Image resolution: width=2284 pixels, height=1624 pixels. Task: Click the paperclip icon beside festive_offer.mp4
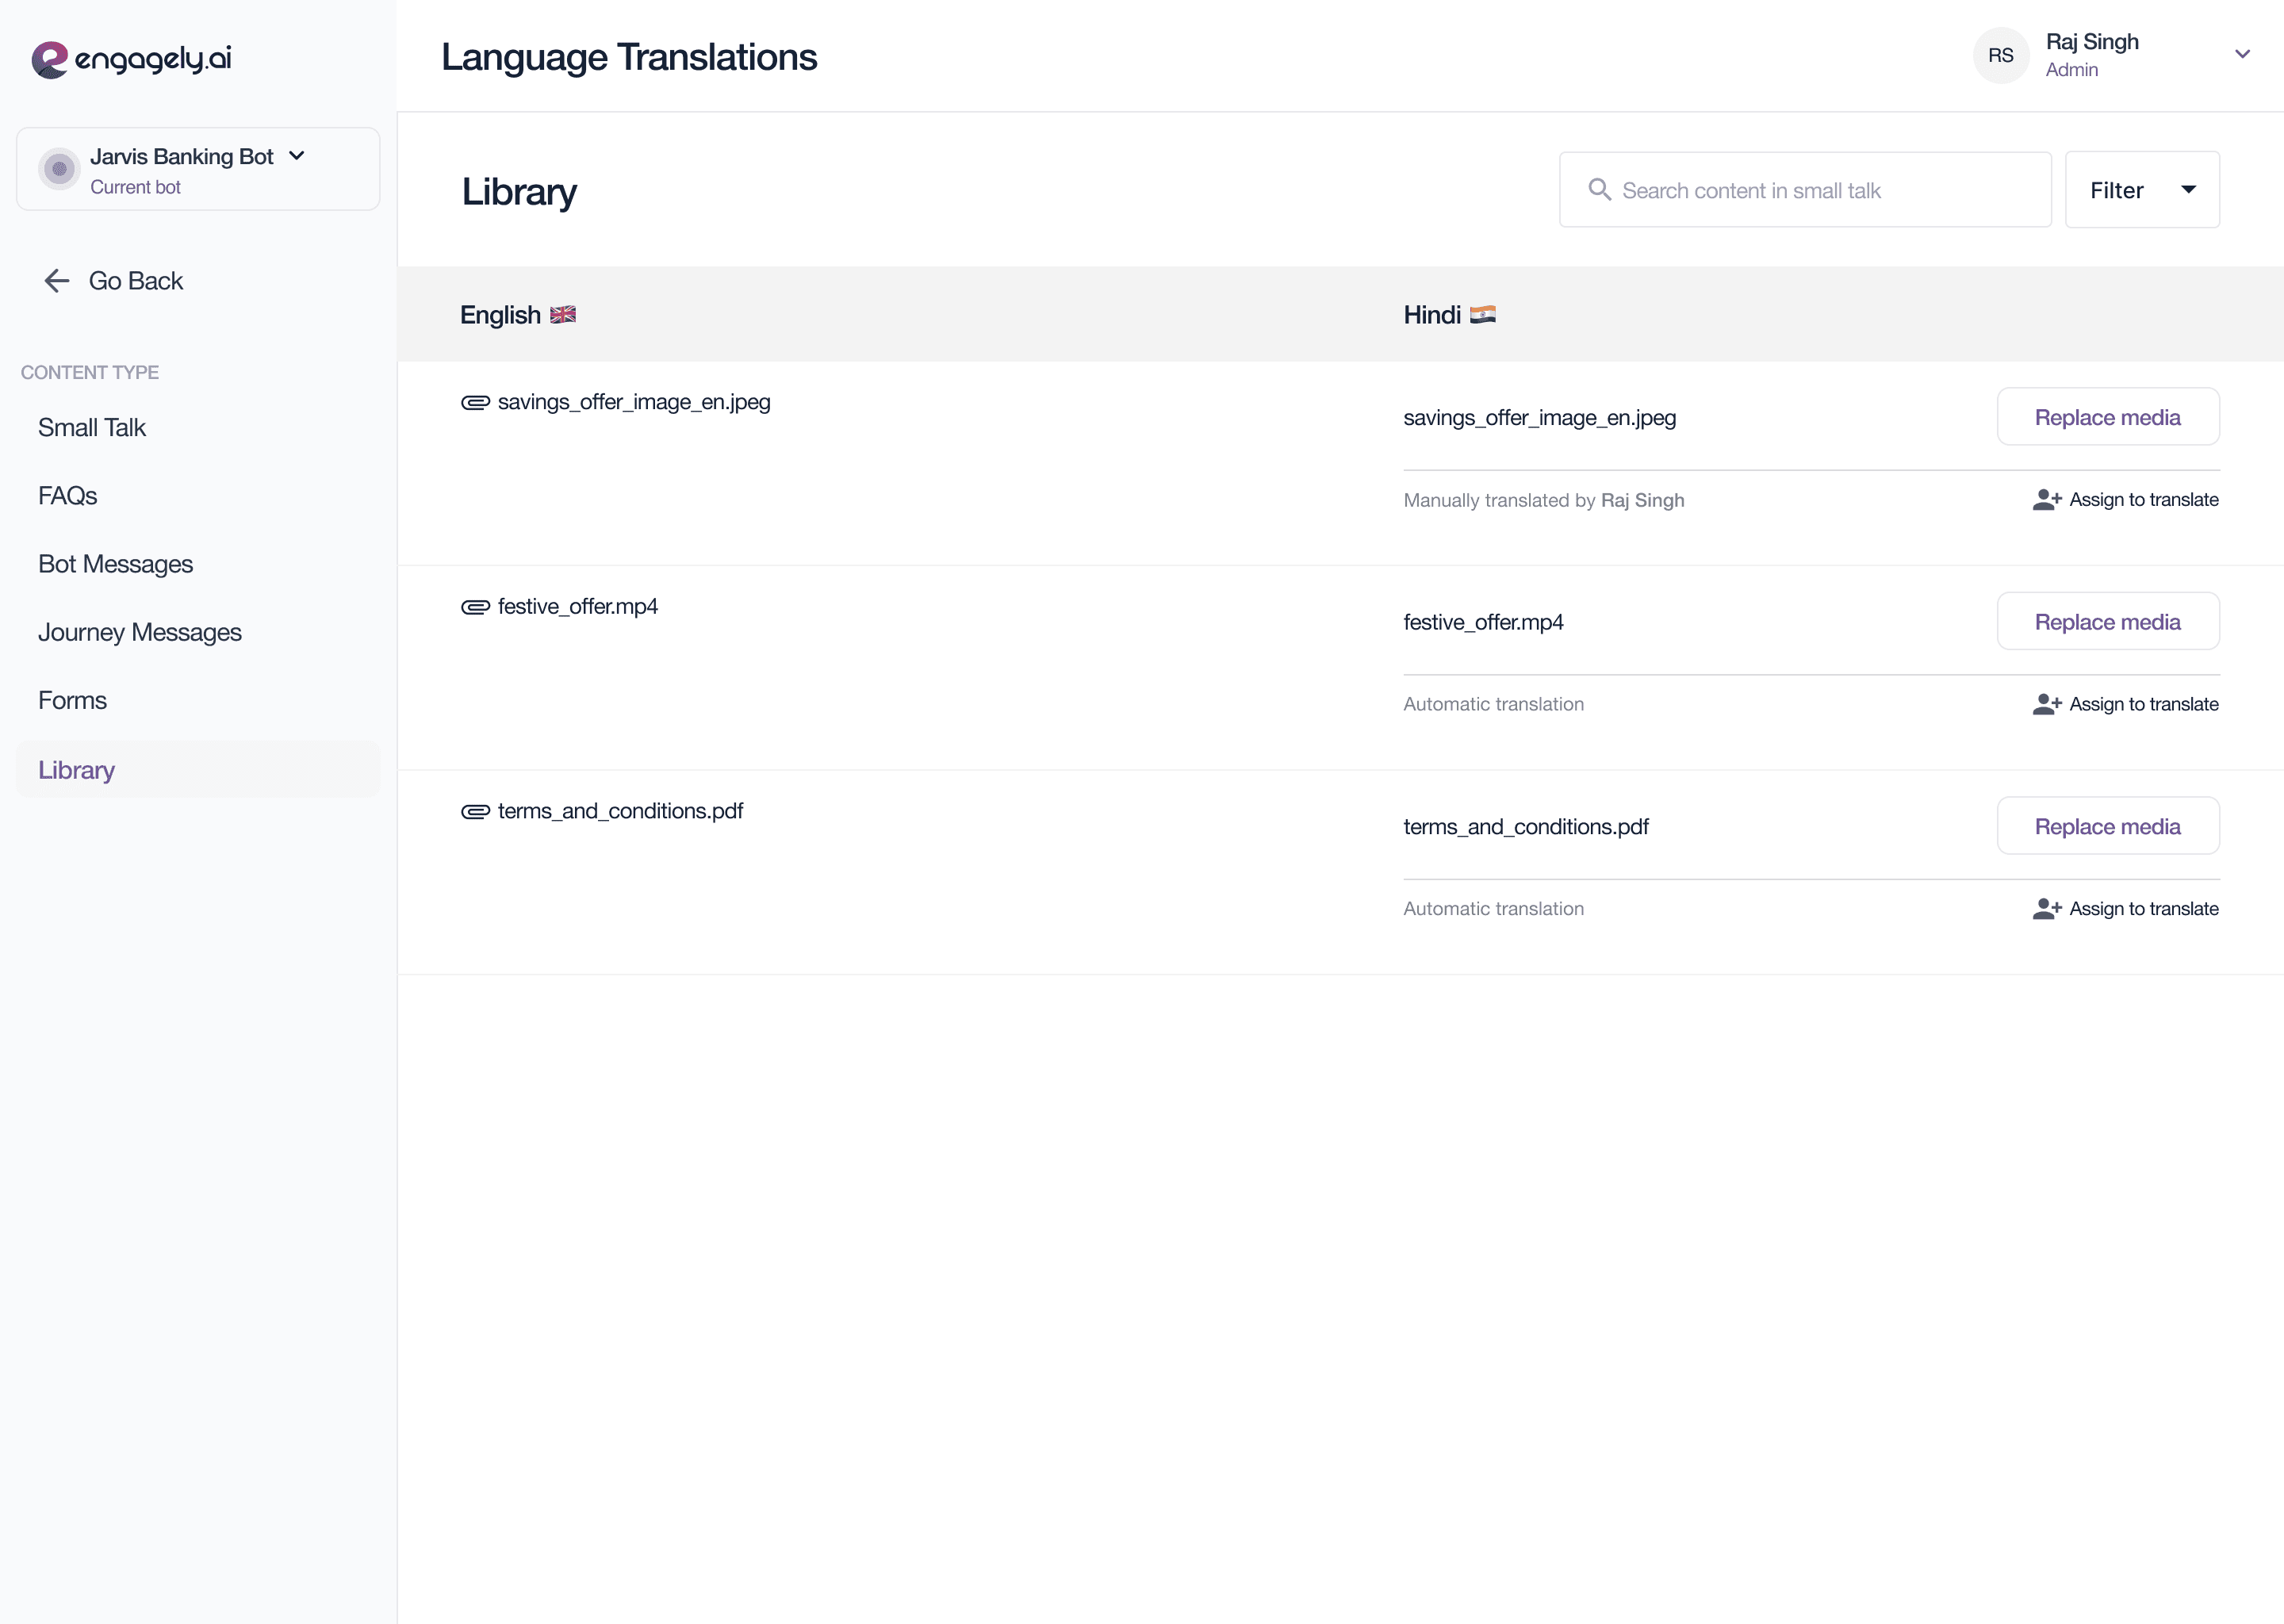pos(475,607)
